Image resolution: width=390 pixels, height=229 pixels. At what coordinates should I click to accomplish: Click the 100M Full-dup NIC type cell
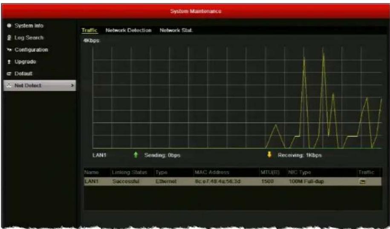tap(306, 182)
